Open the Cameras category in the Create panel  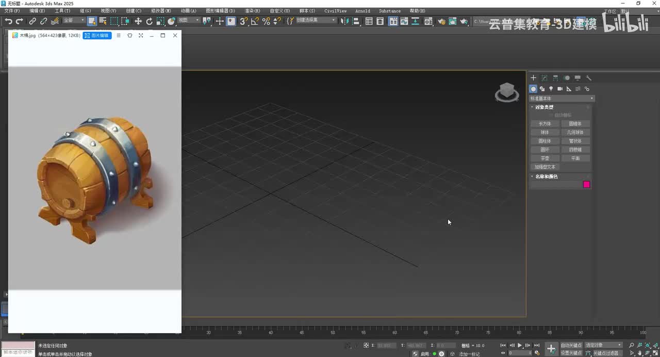pos(560,89)
